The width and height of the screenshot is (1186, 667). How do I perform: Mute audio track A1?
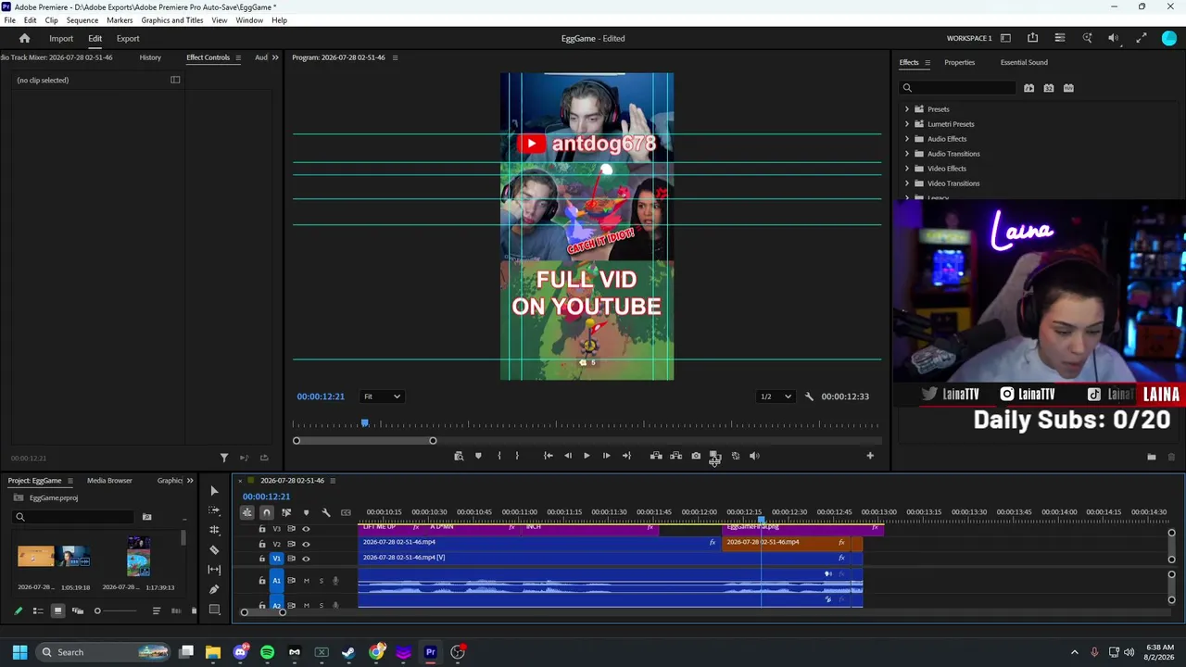[306, 581]
